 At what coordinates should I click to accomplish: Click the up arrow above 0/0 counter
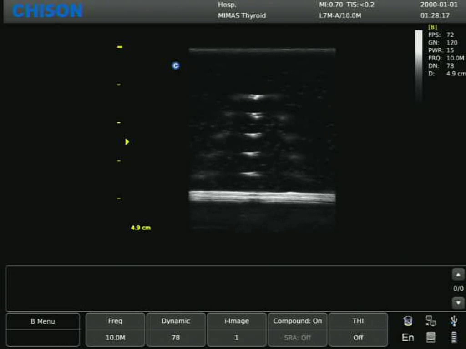[x=459, y=274]
